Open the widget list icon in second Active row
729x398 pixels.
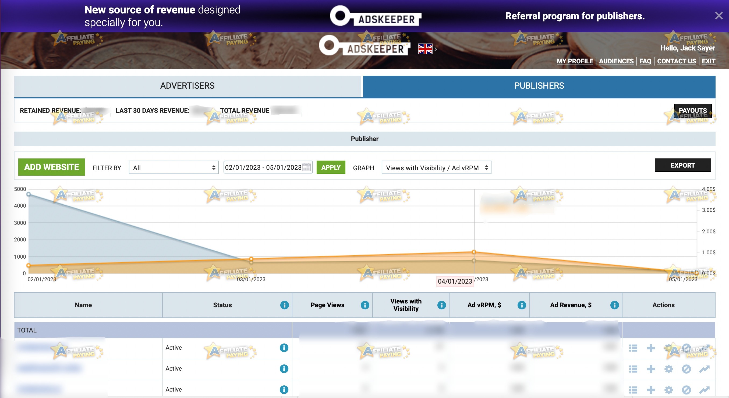pos(633,369)
